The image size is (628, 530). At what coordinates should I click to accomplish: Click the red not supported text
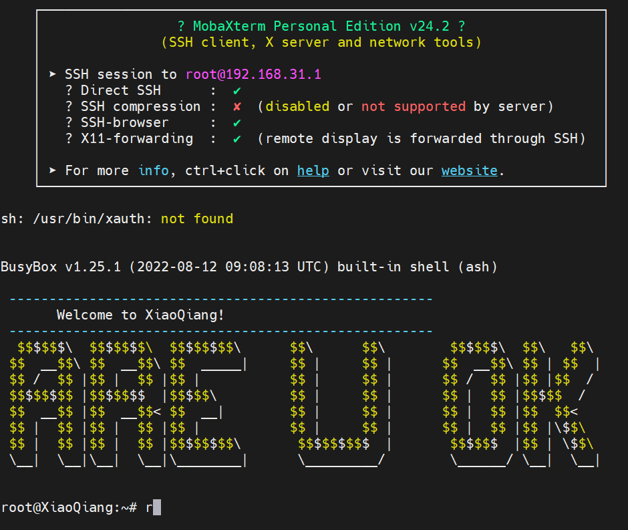(414, 106)
